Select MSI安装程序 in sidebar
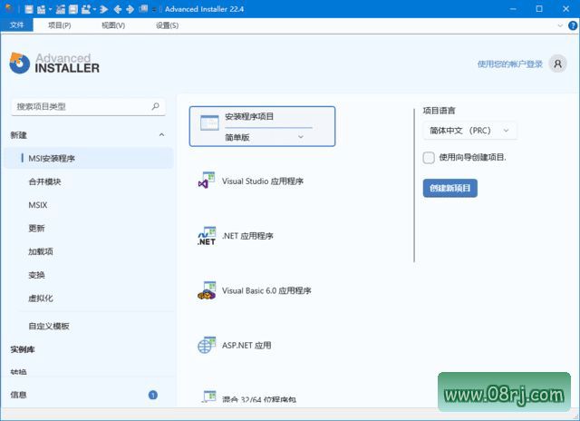Viewport: 580px width, 421px height. 89,159
